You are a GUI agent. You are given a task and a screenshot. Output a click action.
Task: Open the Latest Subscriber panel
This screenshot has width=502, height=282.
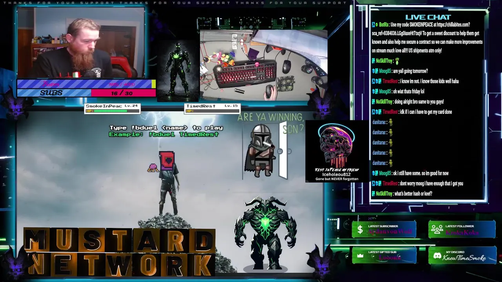(x=384, y=230)
